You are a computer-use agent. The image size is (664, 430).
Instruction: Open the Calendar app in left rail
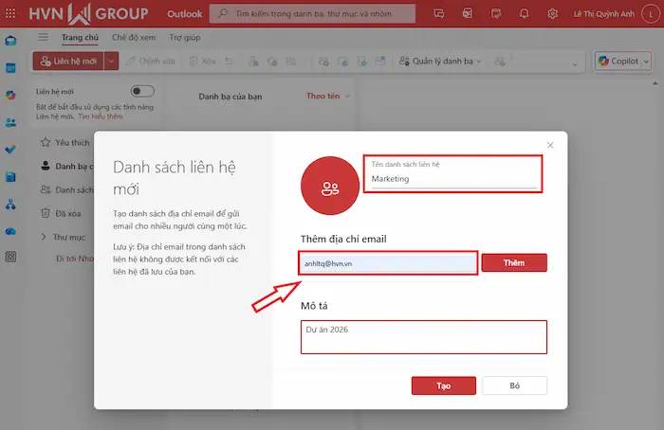tap(10, 68)
